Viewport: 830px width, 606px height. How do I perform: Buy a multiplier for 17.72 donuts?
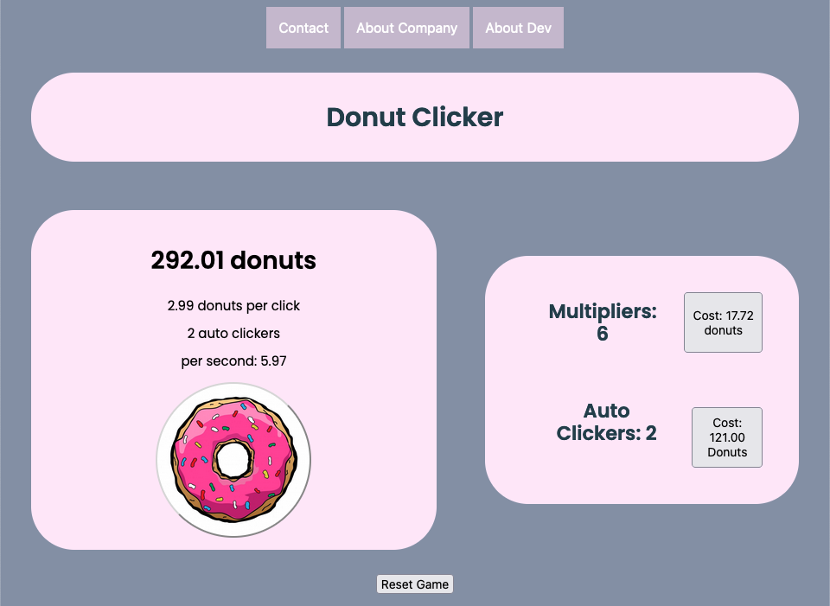point(723,322)
